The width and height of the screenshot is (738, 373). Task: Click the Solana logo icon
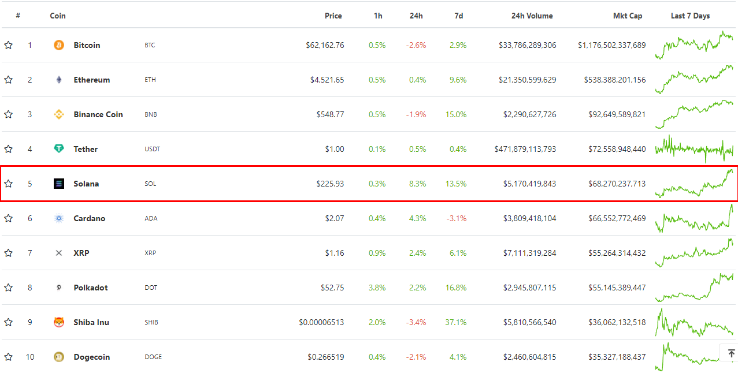pos(59,184)
